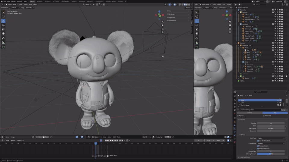The height and width of the screenshot is (162, 289).
Task: Open the outliner filter funnel
Action: tap(283, 4)
